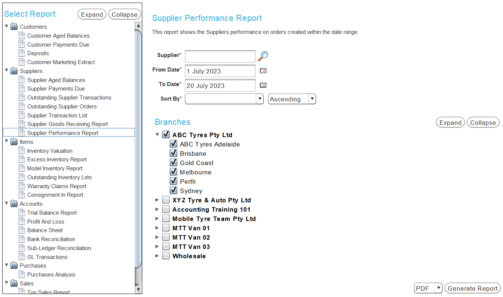Viewport: 503px width, 297px height.
Task: Click the Customers folder icon
Action: tap(14, 27)
